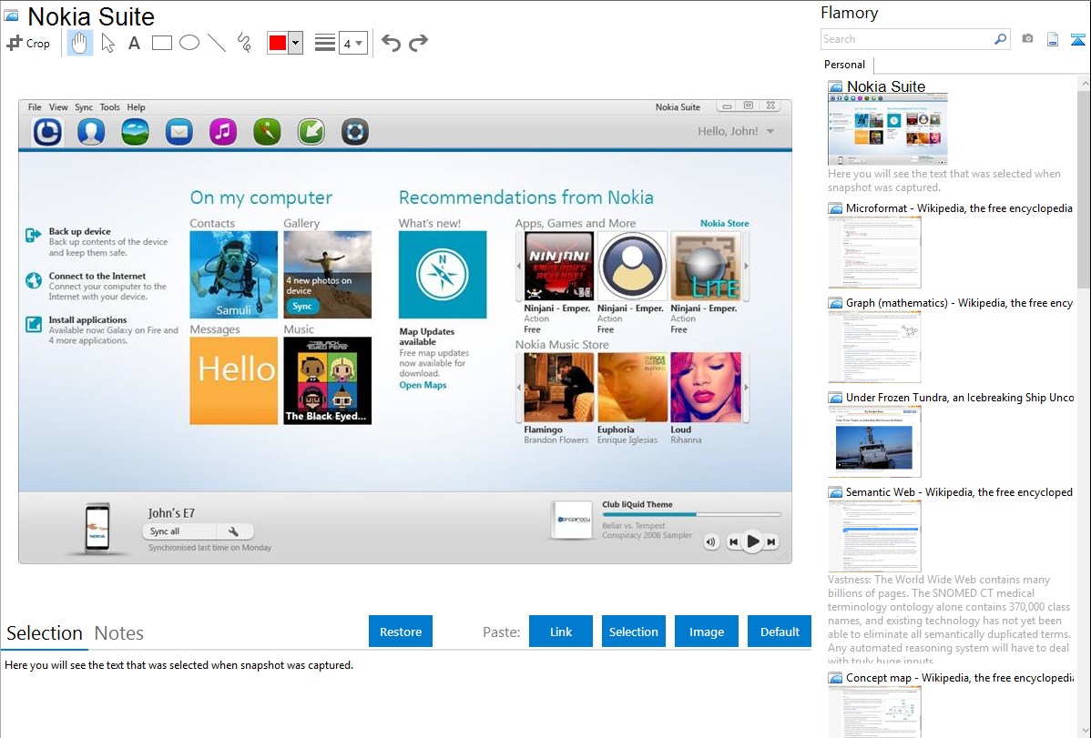
Task: Open the Maps compass icon in toolbar
Action: (267, 131)
